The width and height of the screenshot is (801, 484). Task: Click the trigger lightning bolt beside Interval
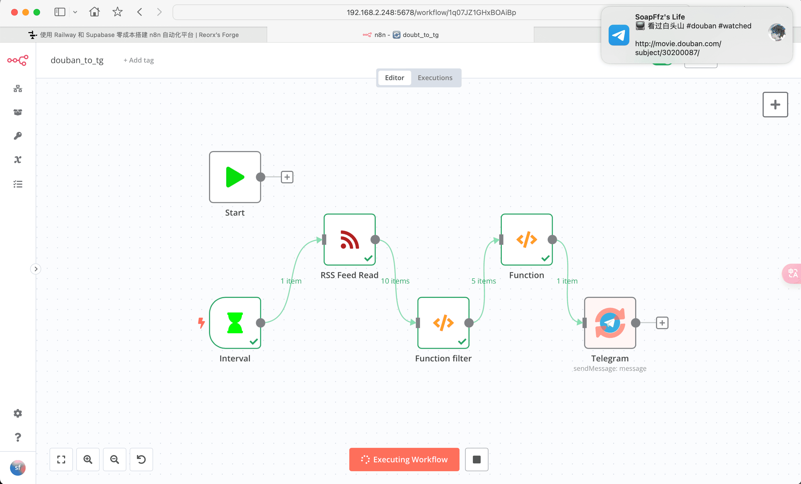[202, 323]
